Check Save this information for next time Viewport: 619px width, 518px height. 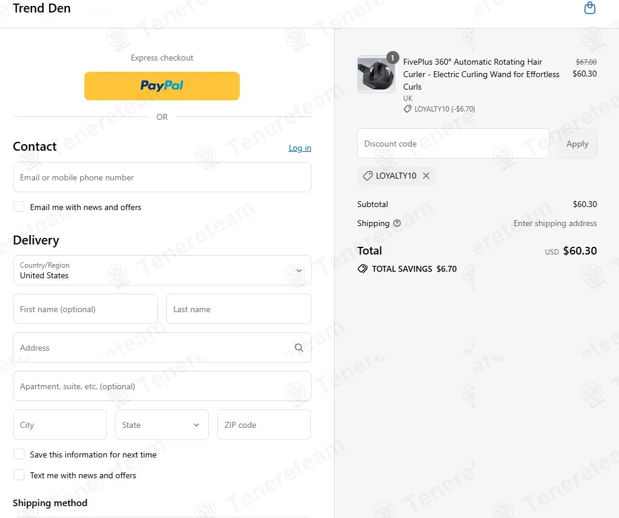click(x=19, y=455)
